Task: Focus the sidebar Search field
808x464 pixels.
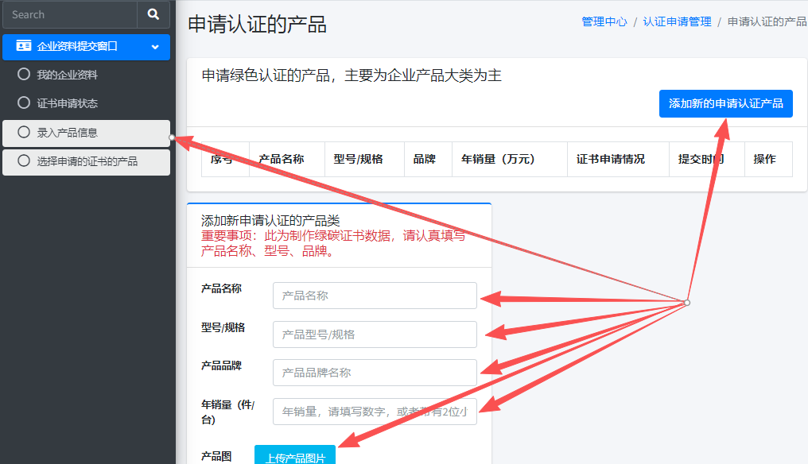Action: point(70,14)
